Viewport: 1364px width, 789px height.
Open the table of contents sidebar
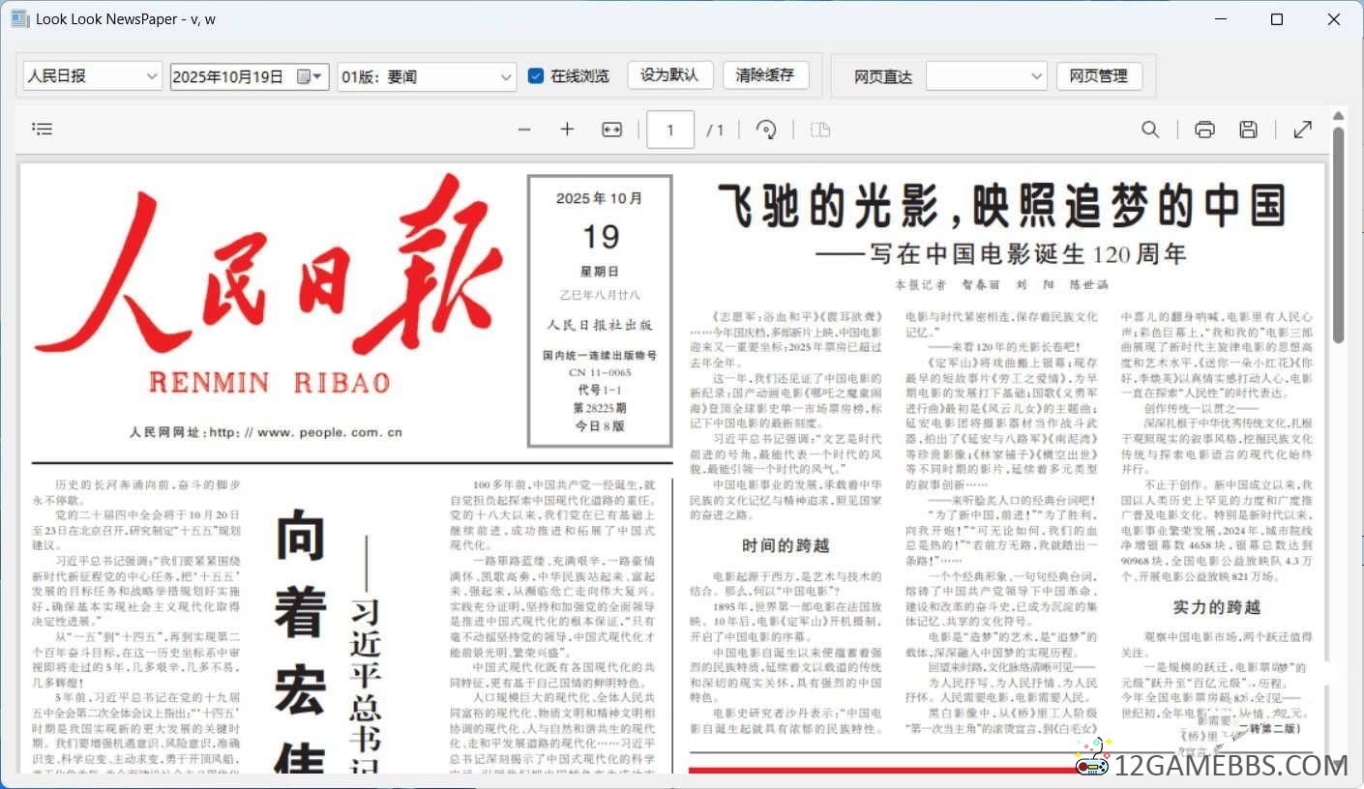pyautogui.click(x=42, y=129)
